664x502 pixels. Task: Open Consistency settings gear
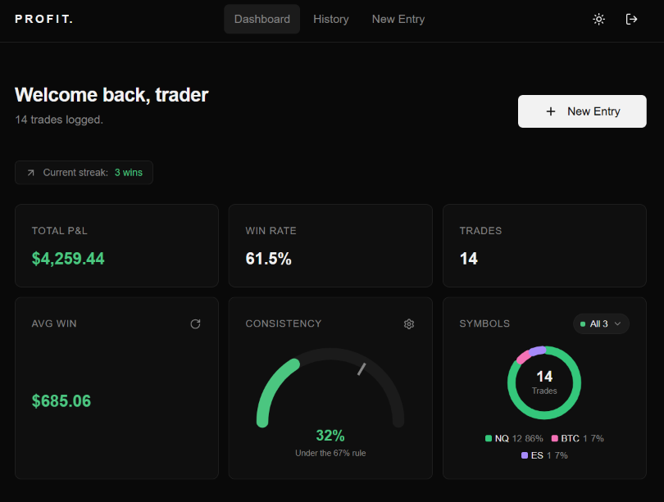409,324
